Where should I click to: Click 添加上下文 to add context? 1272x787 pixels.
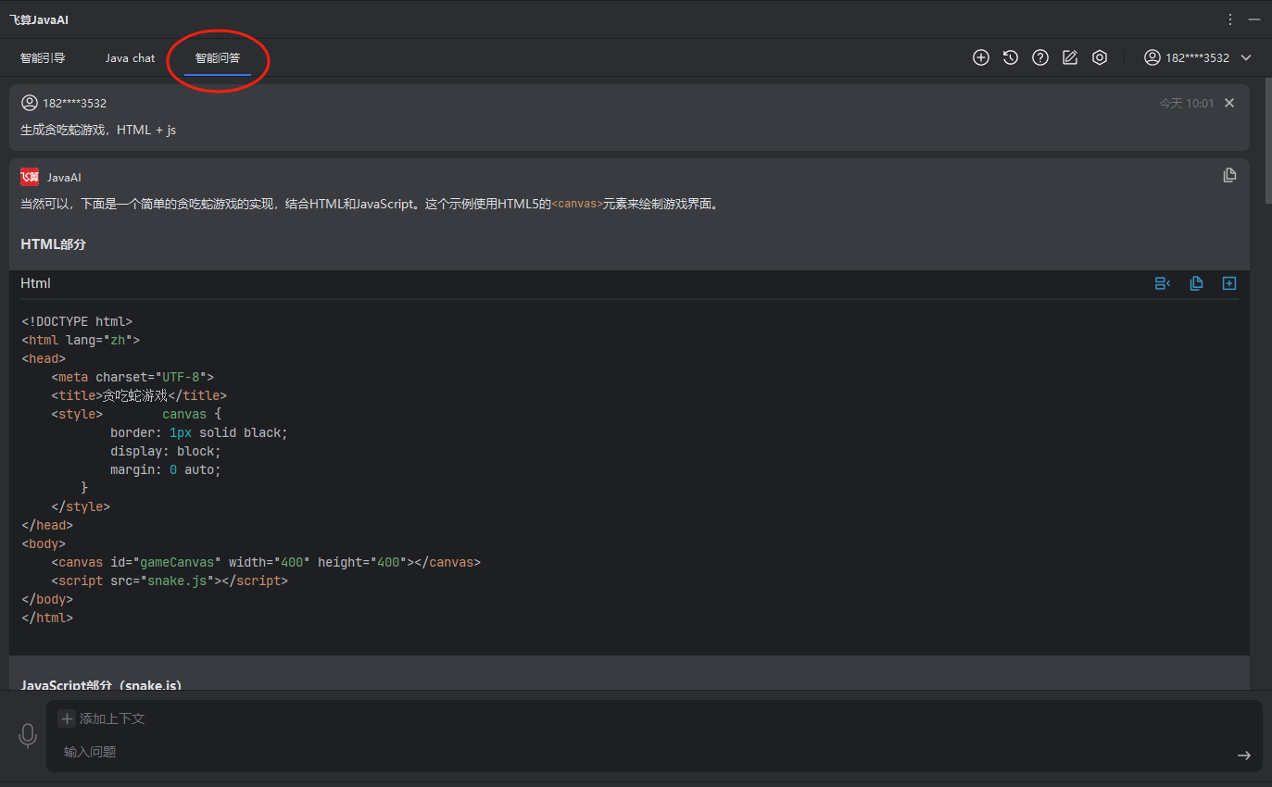pos(102,718)
